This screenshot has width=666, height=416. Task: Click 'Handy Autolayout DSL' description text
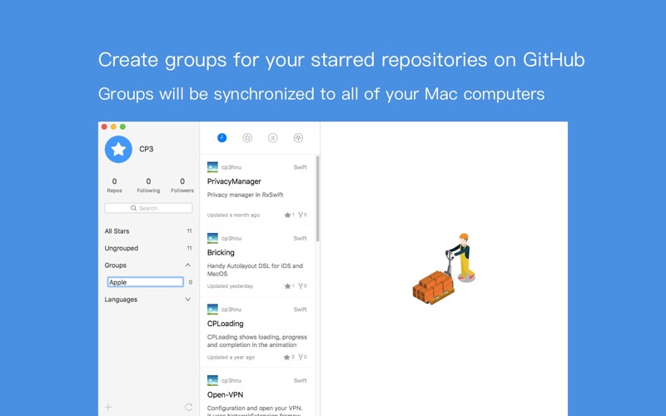(x=255, y=270)
